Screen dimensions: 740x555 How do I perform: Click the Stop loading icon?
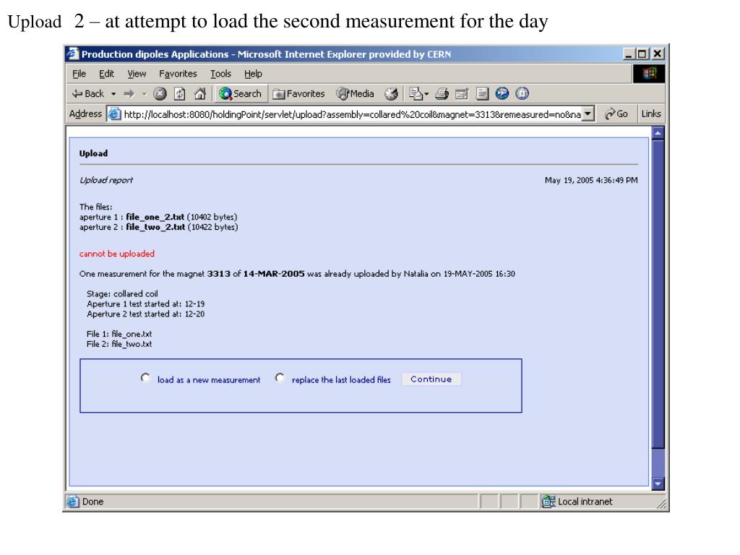(x=160, y=94)
